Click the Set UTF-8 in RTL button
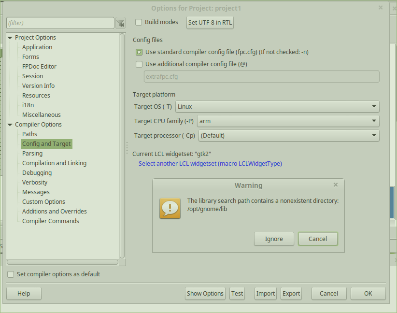This screenshot has height=313, width=397. coord(210,22)
